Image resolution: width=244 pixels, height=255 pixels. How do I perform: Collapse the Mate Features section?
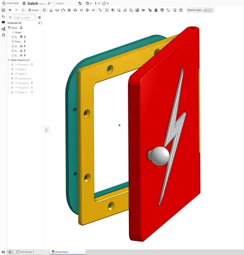(9, 60)
